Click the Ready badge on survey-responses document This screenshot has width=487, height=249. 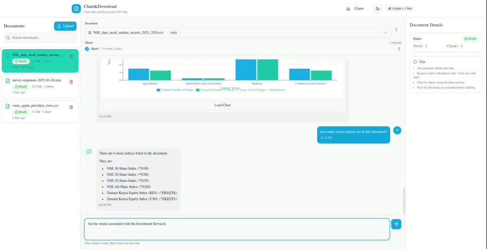coord(21,86)
